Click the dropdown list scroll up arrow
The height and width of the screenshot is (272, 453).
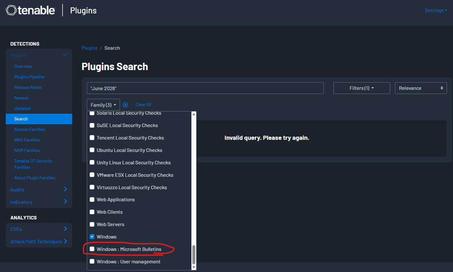tap(194, 114)
